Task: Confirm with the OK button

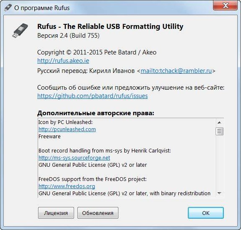Action: click(206, 213)
